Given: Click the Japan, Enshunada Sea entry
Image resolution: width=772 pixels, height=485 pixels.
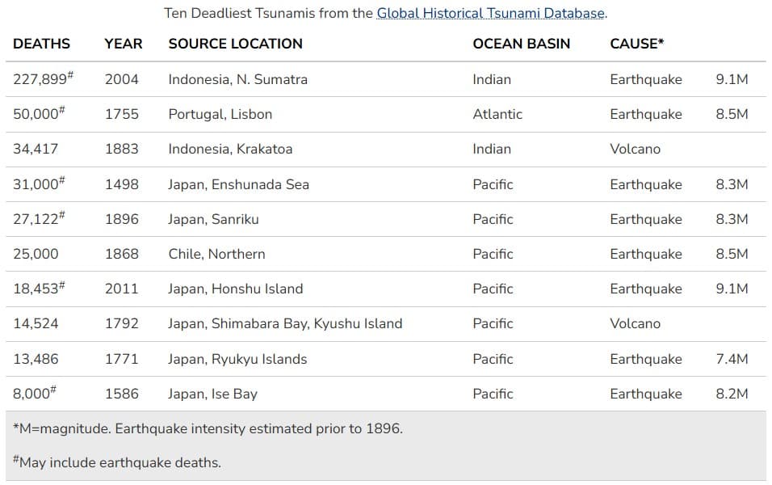Looking at the screenshot, I should click(x=238, y=184).
